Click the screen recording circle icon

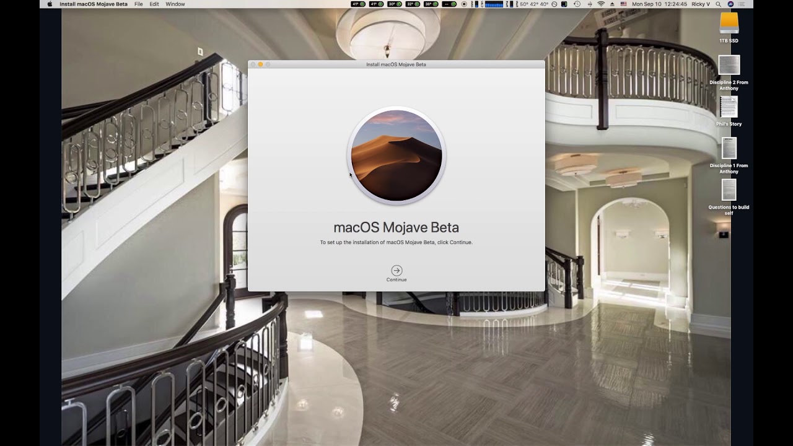(464, 4)
